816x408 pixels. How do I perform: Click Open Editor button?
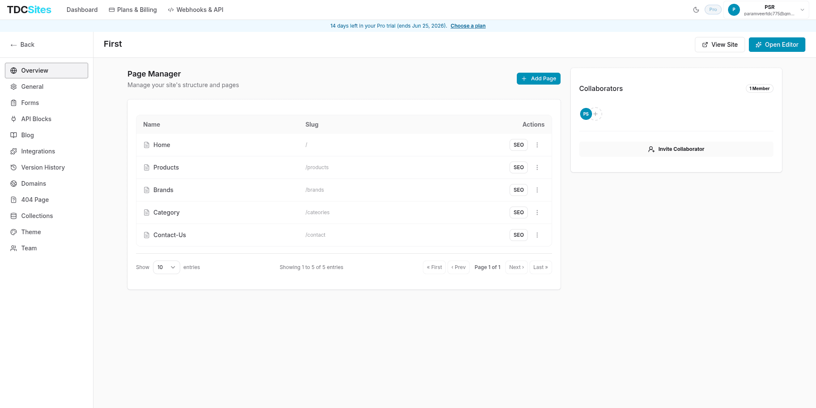(777, 45)
